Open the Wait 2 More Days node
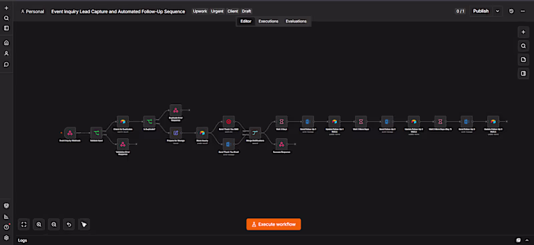534x245 pixels. click(x=360, y=121)
